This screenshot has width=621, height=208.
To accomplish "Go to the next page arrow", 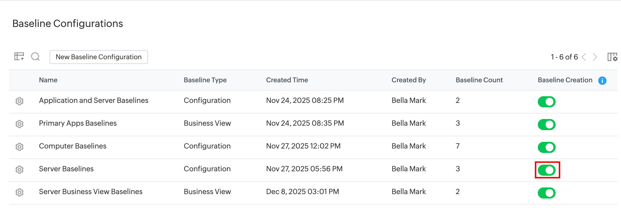I will point(595,57).
